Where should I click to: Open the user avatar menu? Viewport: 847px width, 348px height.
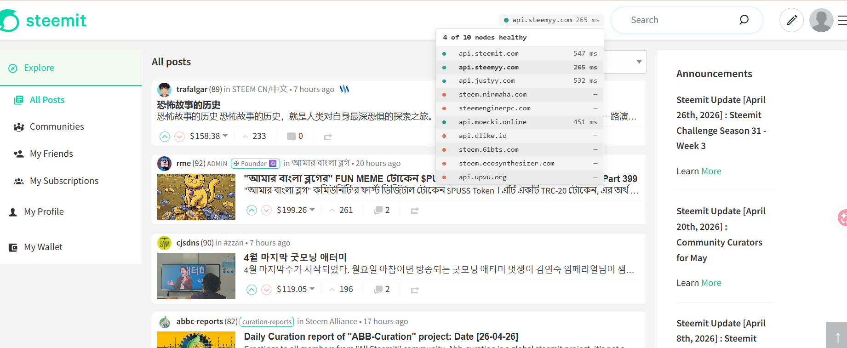point(821,20)
